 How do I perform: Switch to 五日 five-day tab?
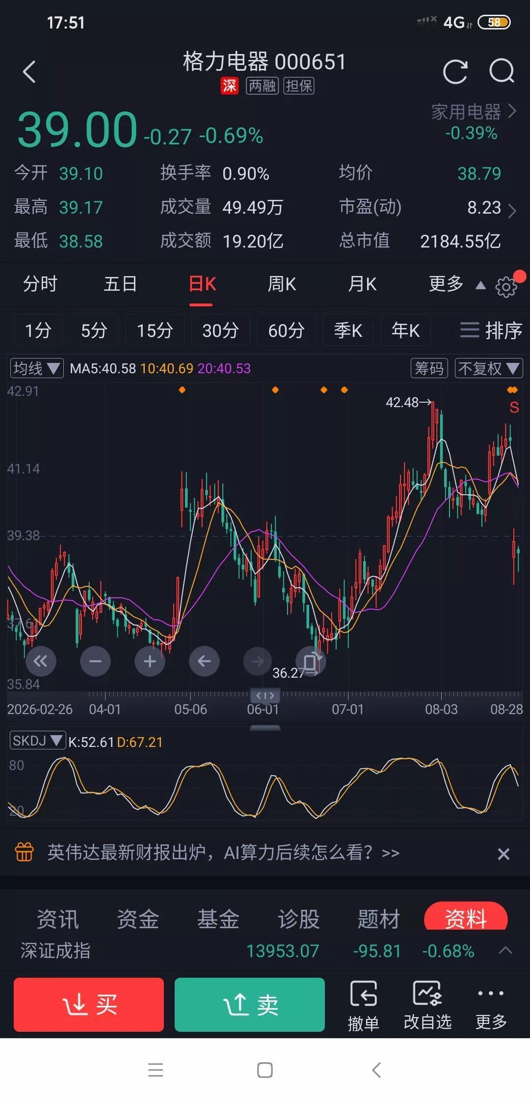(x=120, y=284)
